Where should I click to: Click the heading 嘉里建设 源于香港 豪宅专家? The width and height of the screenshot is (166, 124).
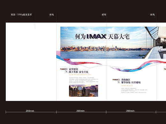(79, 71)
